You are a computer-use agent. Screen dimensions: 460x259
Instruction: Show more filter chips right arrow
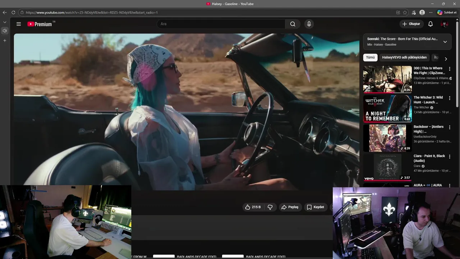(446, 59)
